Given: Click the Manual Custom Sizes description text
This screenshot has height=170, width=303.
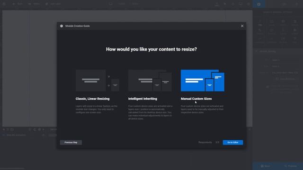Looking at the screenshot, I should pos(202,109).
